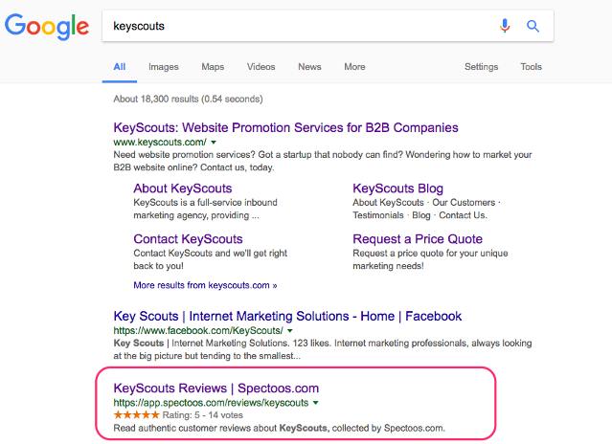The image size is (612, 444).
Task: Expand dropdown arrow beside the Spectoos URL
Action: (x=315, y=403)
